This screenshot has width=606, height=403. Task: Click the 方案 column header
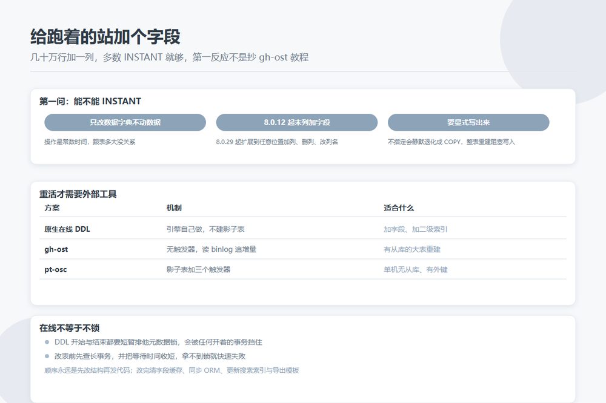click(x=52, y=208)
